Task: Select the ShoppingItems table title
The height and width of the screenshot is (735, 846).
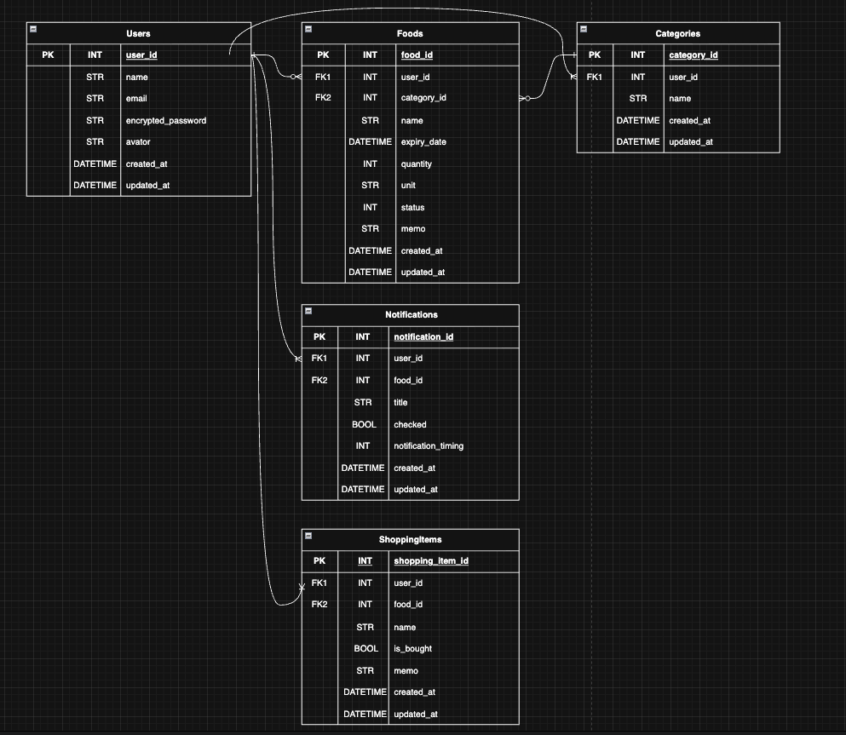Action: pos(410,539)
